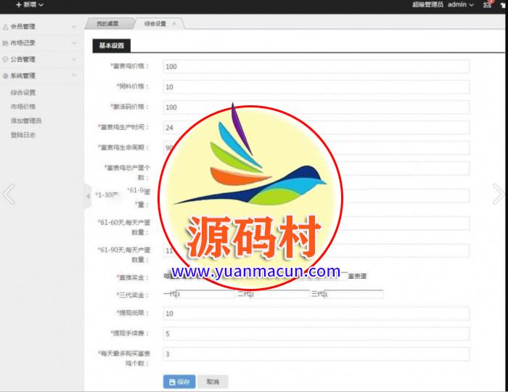Open the 新增 dropdown in top bar
This screenshot has width=508, height=392.
pyautogui.click(x=30, y=4)
